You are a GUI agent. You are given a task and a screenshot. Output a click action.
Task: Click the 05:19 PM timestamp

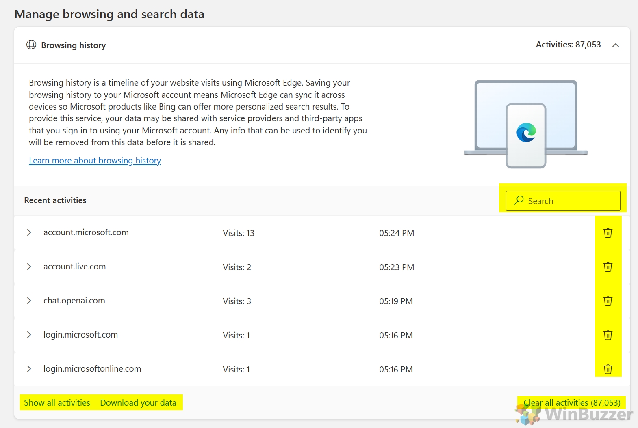[x=396, y=301]
